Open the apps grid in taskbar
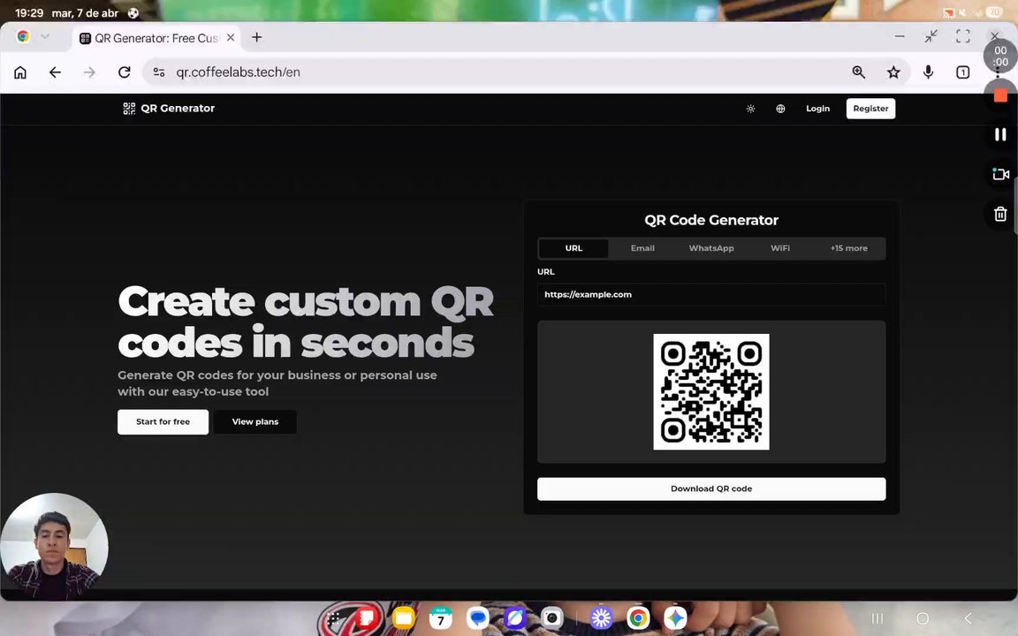 [332, 618]
